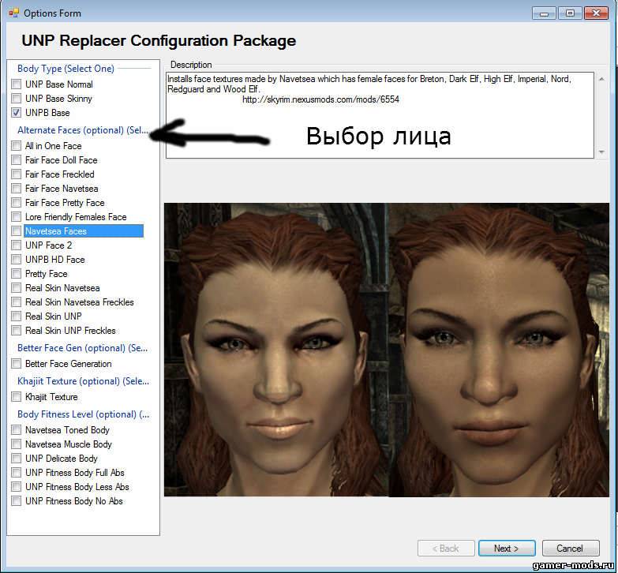Tick the Navetsea Faces checkbox
The image size is (618, 573).
point(16,231)
